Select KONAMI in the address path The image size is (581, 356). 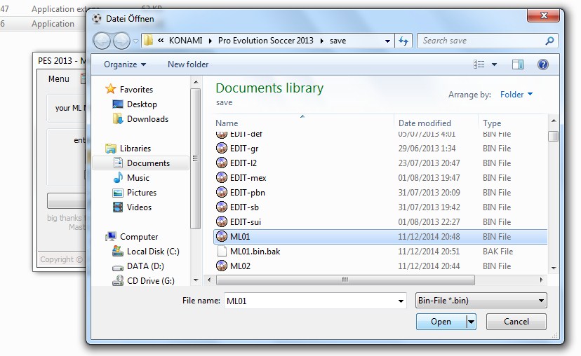186,41
